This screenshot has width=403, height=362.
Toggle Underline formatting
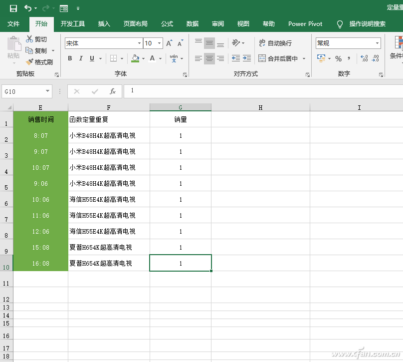(x=92, y=58)
